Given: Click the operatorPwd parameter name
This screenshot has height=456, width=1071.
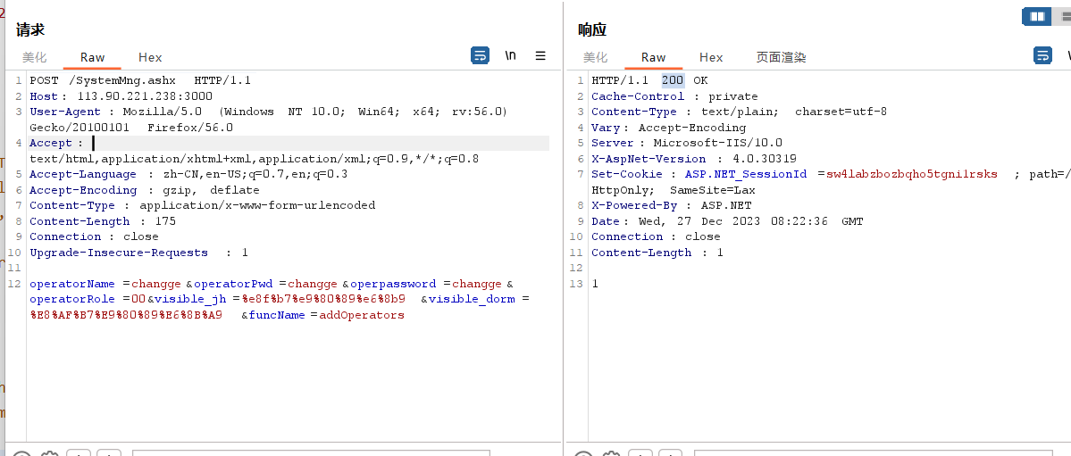Looking at the screenshot, I should point(234,284).
